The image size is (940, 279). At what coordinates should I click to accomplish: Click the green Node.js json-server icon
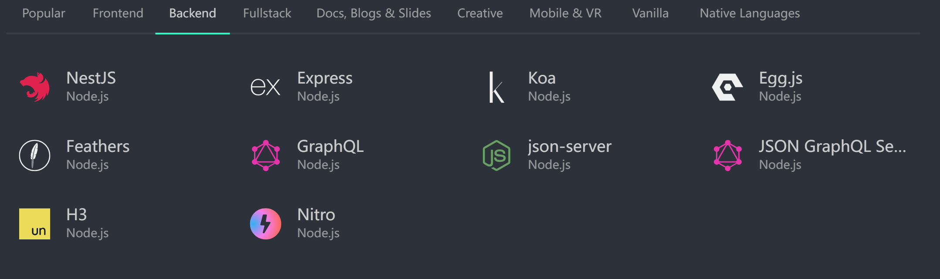point(496,155)
